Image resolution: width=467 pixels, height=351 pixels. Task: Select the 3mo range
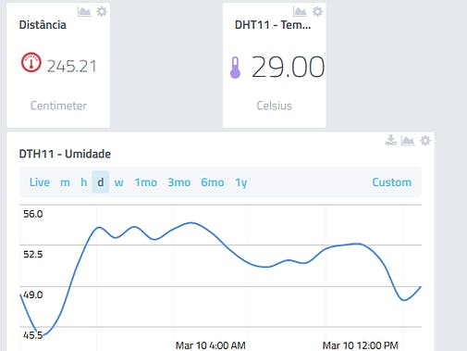[179, 182]
